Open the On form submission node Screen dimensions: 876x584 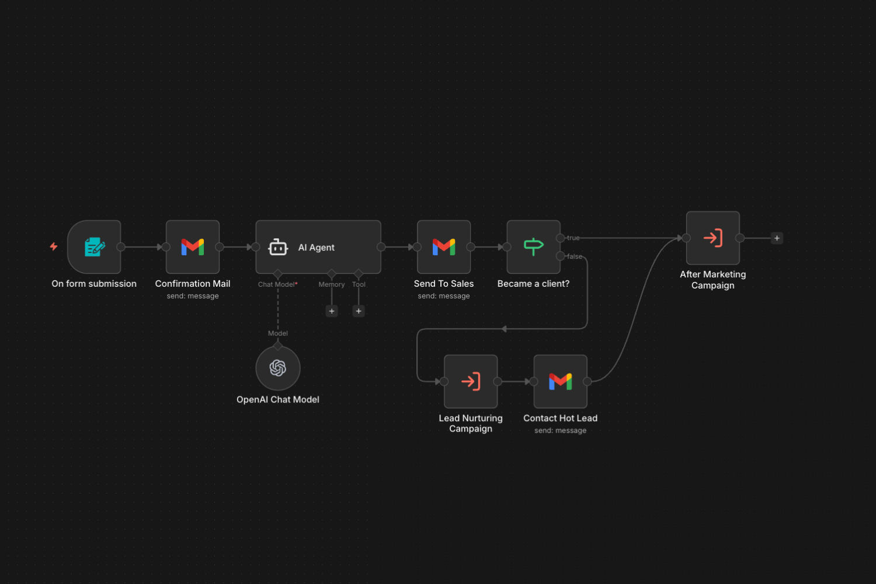94,246
